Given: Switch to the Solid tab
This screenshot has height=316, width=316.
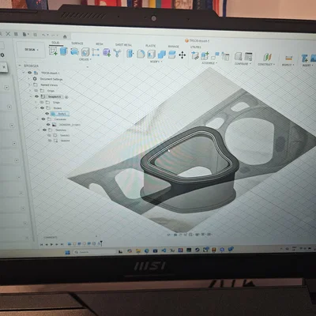Looking at the screenshot, I should (x=55, y=43).
